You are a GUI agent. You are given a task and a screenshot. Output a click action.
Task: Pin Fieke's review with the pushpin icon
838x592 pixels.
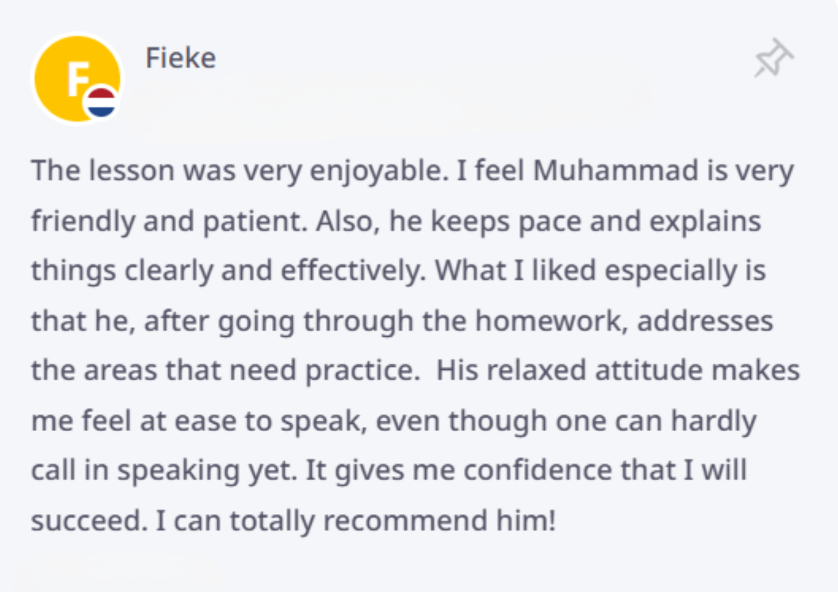coord(774,58)
